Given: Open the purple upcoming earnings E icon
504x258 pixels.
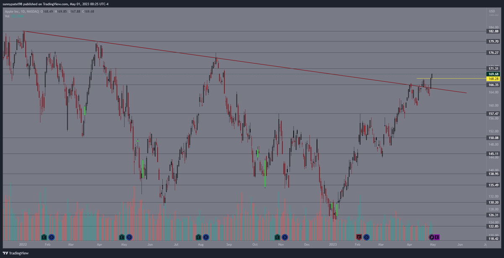Looking at the screenshot, I should 437,237.
